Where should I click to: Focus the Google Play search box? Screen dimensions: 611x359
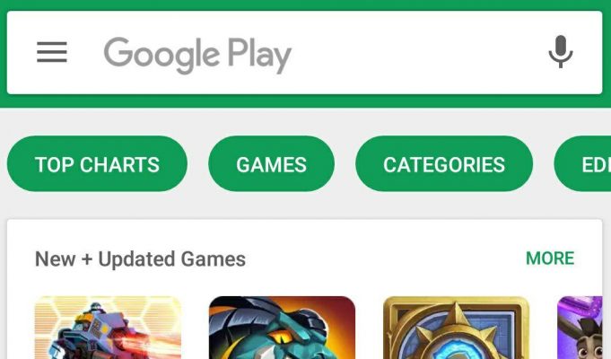(x=305, y=53)
